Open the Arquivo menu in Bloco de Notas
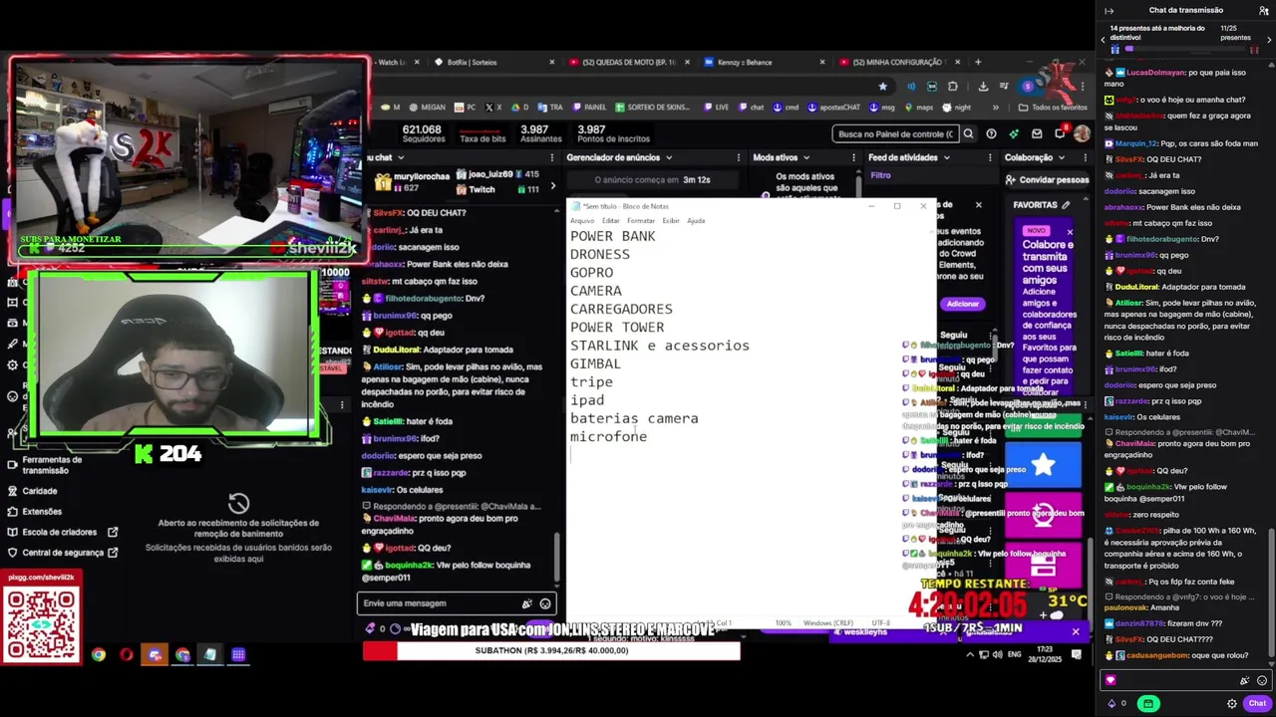1276x717 pixels. coord(581,221)
